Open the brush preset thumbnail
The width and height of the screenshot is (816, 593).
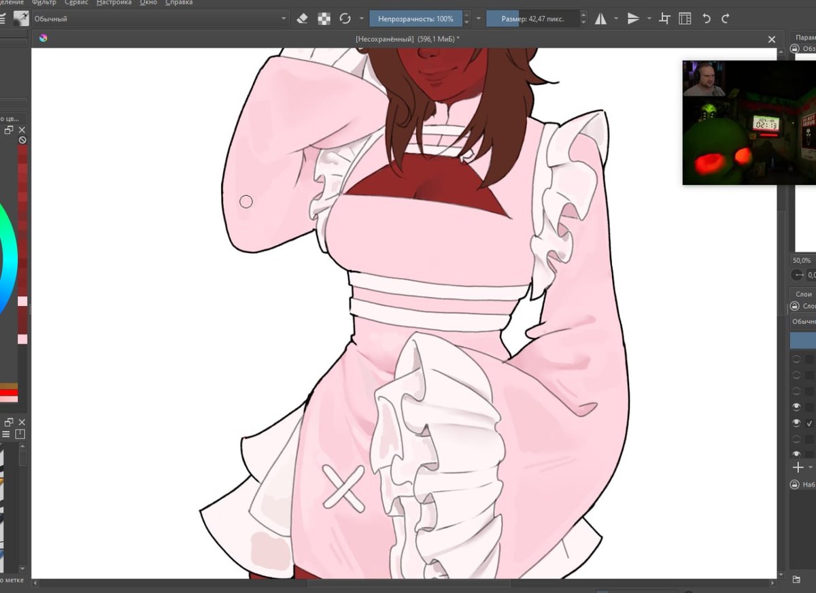(21, 18)
